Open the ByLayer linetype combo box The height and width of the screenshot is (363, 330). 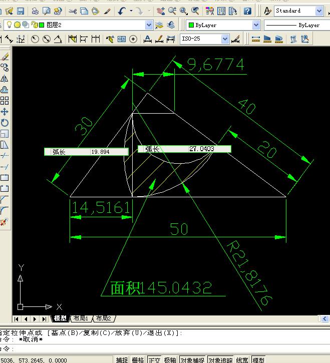coord(297,25)
